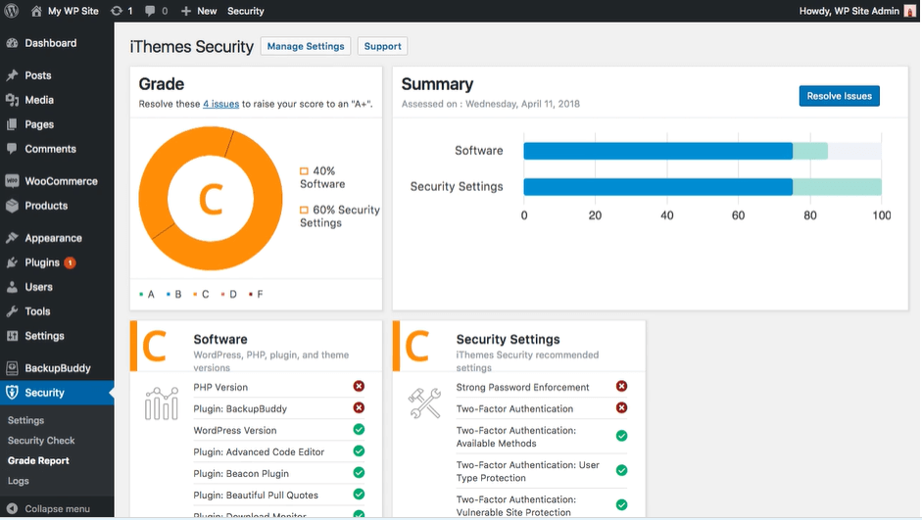Open the Grade Report submenu
The image size is (922, 520).
click(38, 460)
